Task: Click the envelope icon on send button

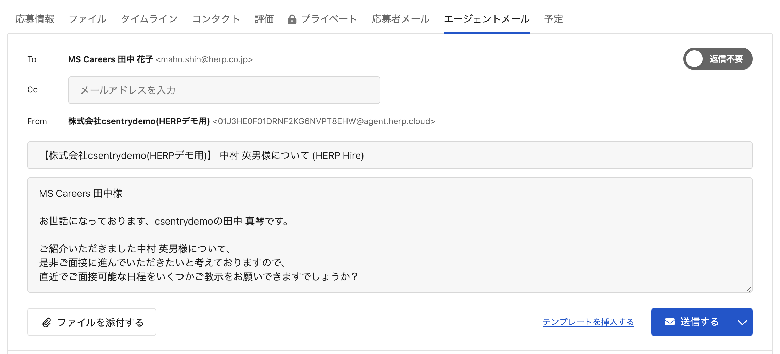Action: coord(670,322)
